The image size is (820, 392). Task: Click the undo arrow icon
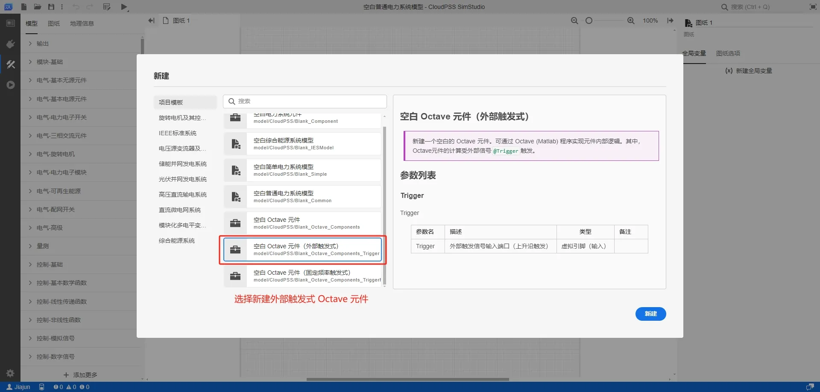click(76, 6)
